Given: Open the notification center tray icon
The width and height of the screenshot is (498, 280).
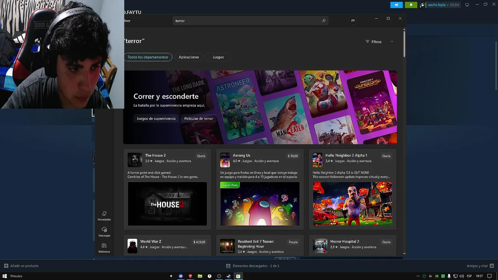Looking at the screenshot, I should (x=489, y=276).
